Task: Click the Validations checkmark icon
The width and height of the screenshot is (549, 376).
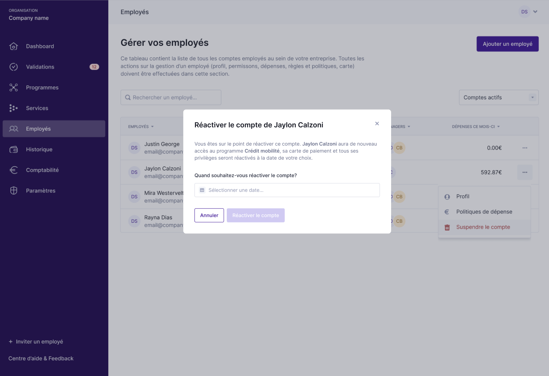Action: (14, 67)
